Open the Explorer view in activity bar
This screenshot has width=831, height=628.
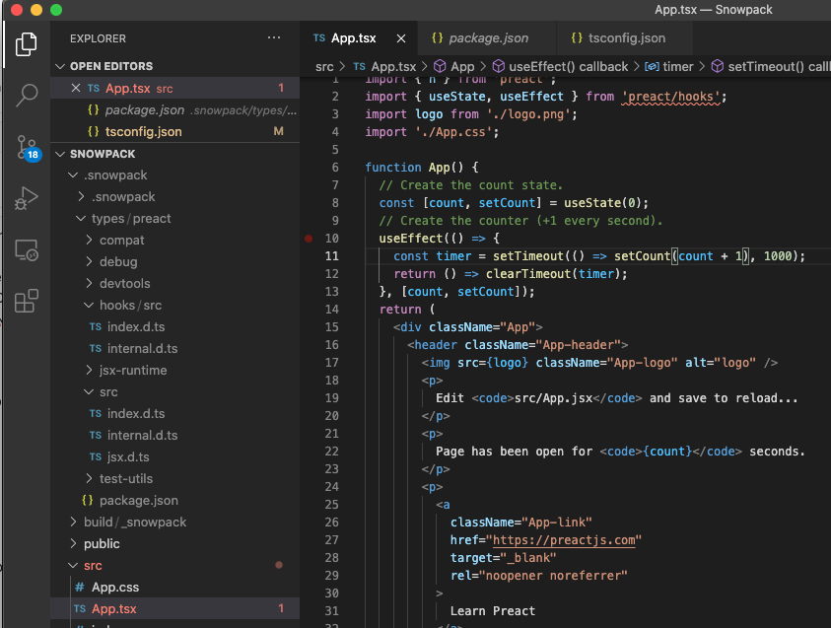click(26, 44)
